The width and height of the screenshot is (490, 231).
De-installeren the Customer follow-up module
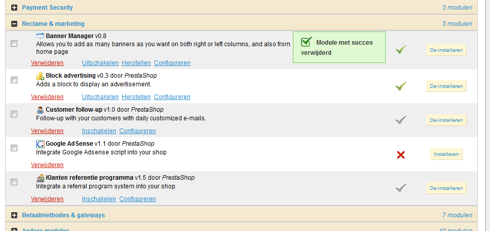pyautogui.click(x=446, y=120)
